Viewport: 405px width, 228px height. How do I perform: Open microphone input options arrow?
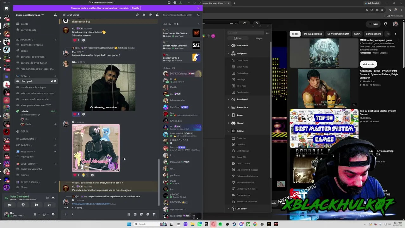click(x=39, y=214)
